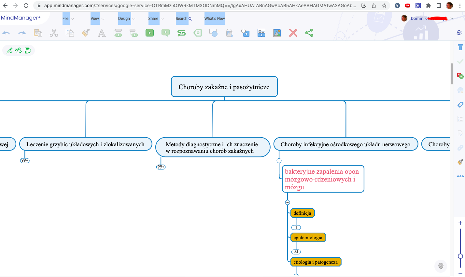Open the user account dropdown

pyautogui.click(x=451, y=19)
